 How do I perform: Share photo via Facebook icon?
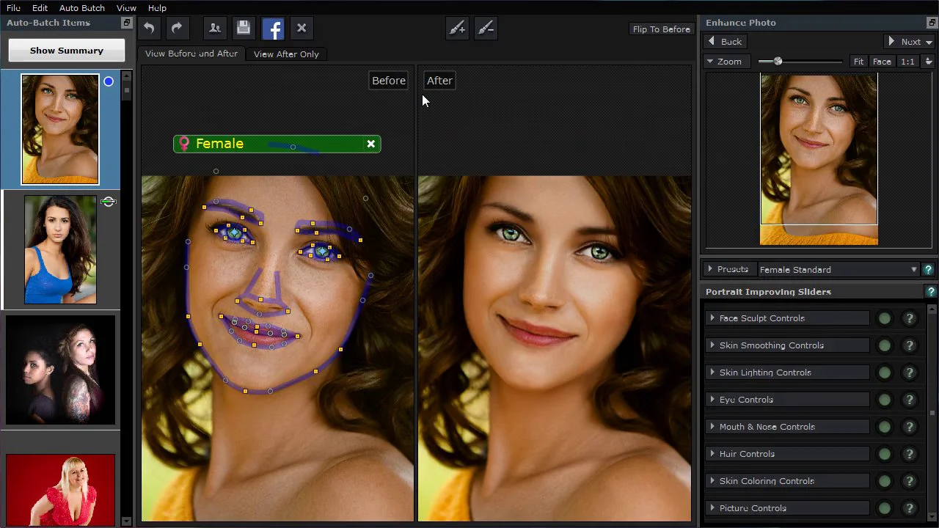point(273,29)
